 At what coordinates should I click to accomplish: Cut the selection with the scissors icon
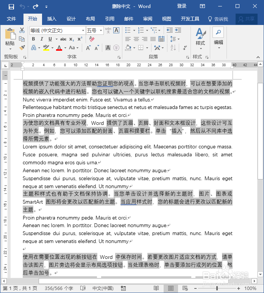(22, 30)
